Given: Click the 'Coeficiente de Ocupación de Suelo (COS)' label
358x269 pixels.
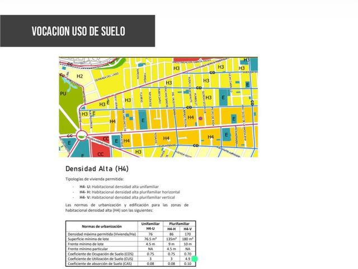Looking at the screenshot, I should tap(101, 254).
